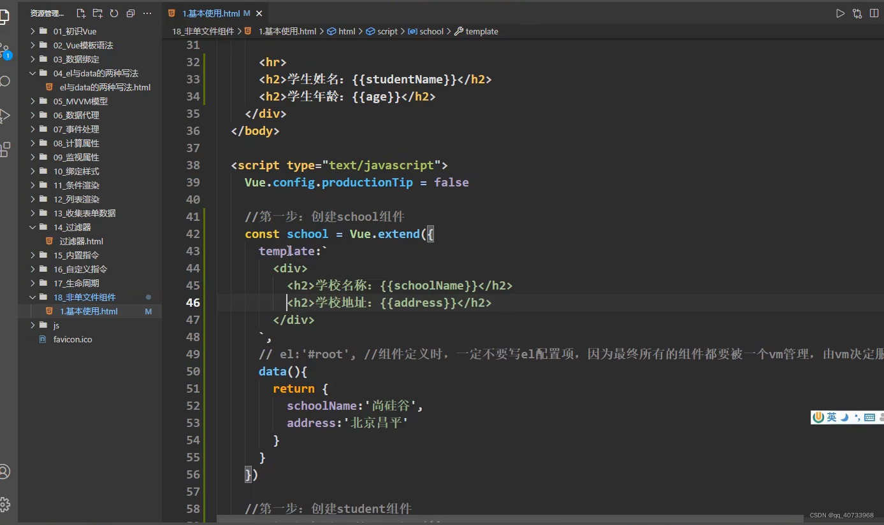Expand the 17_生命周期 folder
Image resolution: width=884 pixels, height=525 pixels.
(89, 283)
